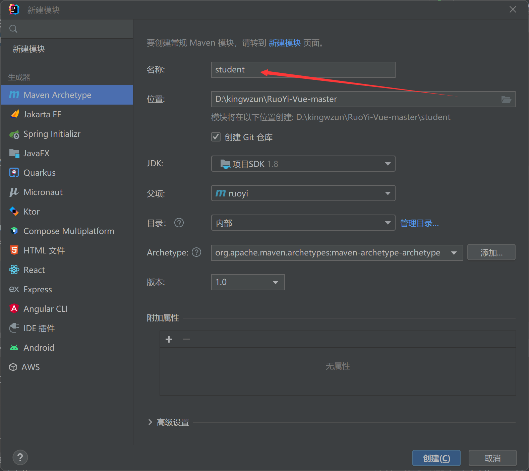529x471 pixels.
Task: Click the Maven Archetype m icon
Action: point(14,95)
